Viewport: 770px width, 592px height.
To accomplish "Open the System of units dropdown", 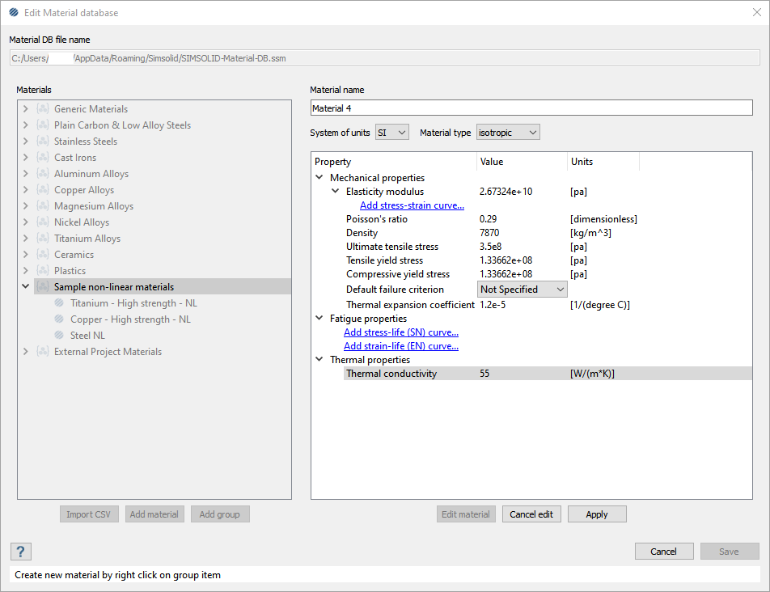I will click(x=392, y=132).
